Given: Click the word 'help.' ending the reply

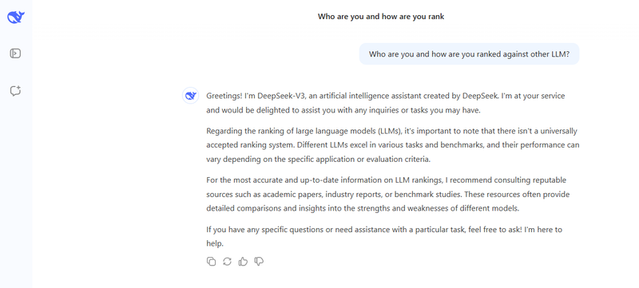Looking at the screenshot, I should coord(215,243).
